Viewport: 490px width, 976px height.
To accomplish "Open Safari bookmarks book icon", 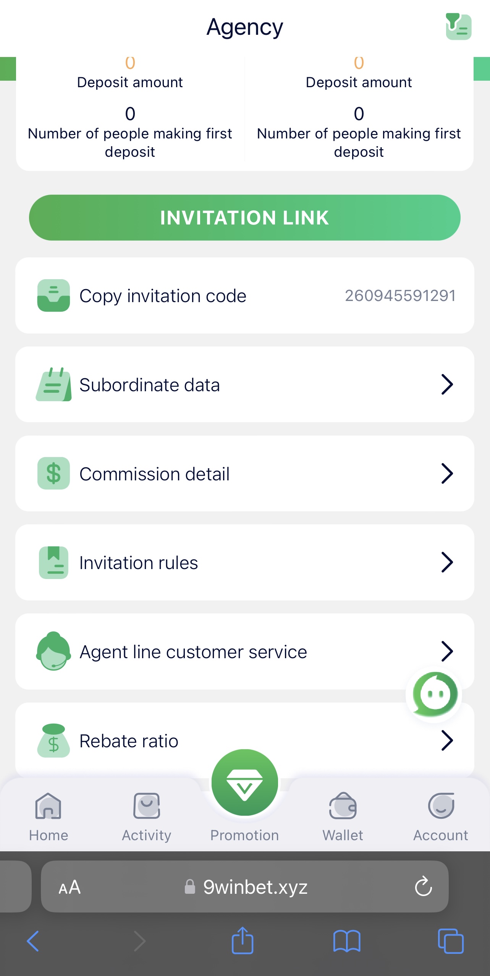I will pos(346,941).
